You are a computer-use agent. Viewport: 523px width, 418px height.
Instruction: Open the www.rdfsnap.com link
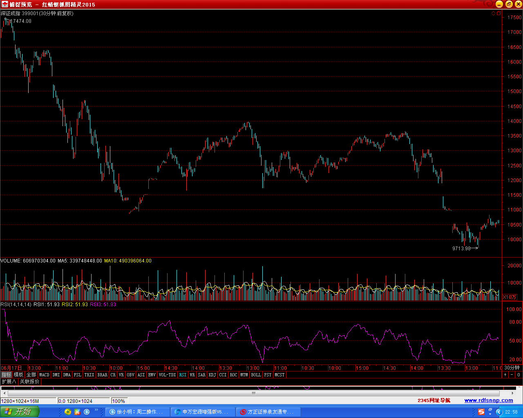(489, 400)
